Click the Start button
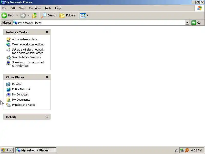 (x=7, y=150)
